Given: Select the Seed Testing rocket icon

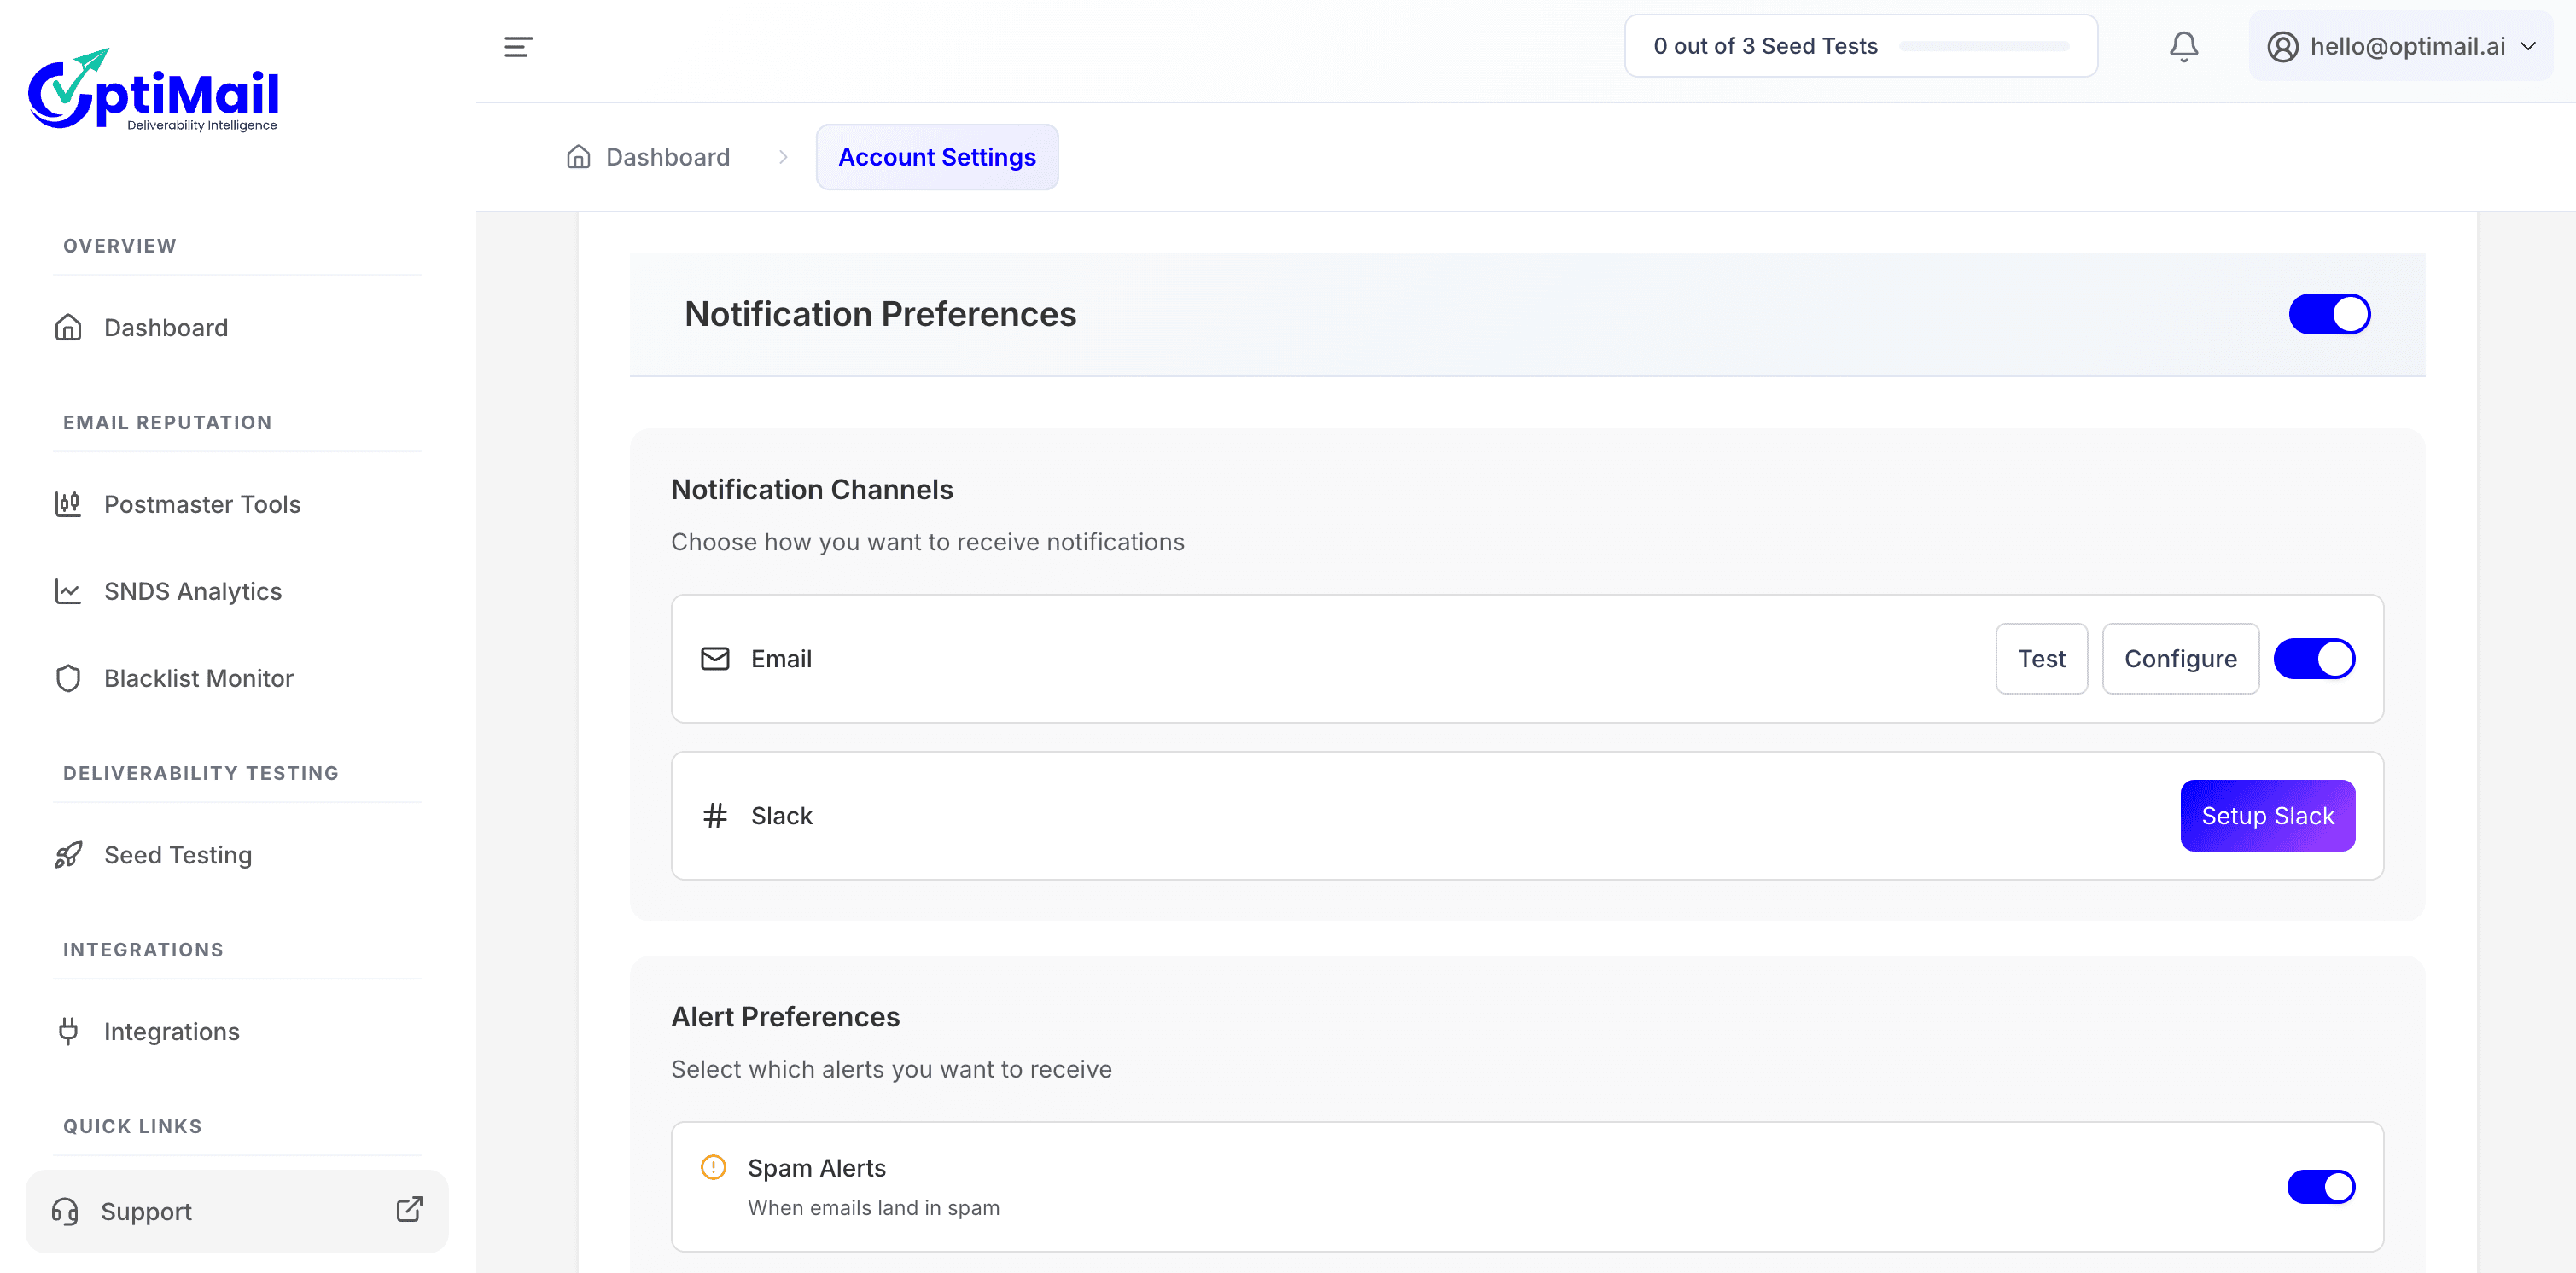Looking at the screenshot, I should (x=67, y=855).
